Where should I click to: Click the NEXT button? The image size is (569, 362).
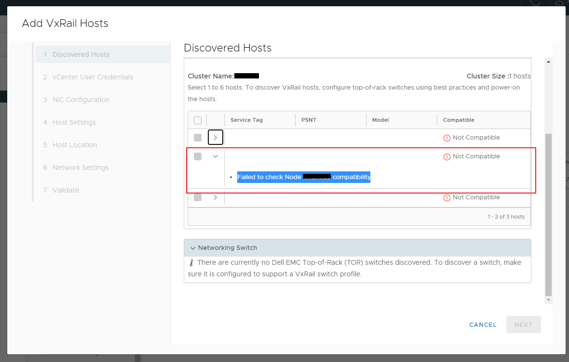tap(523, 324)
